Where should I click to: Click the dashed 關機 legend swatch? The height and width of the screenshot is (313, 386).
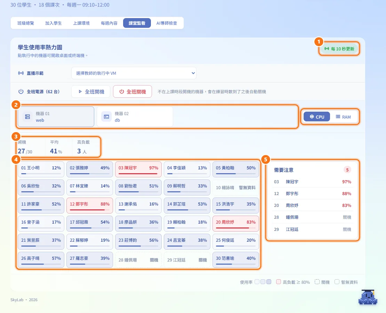click(x=317, y=282)
